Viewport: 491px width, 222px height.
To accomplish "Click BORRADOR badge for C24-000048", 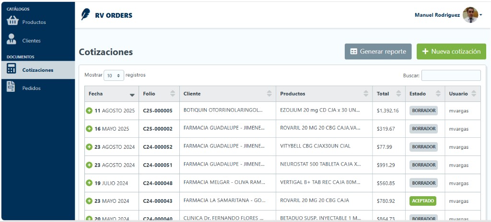I will point(423,183).
